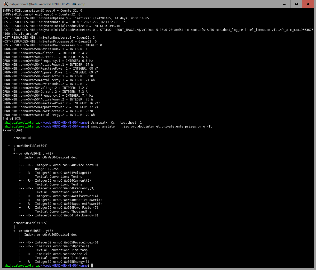Click the ornoOrWe504PowerFactor.2 output line
The image size is (316, 270).
(x=48, y=111)
